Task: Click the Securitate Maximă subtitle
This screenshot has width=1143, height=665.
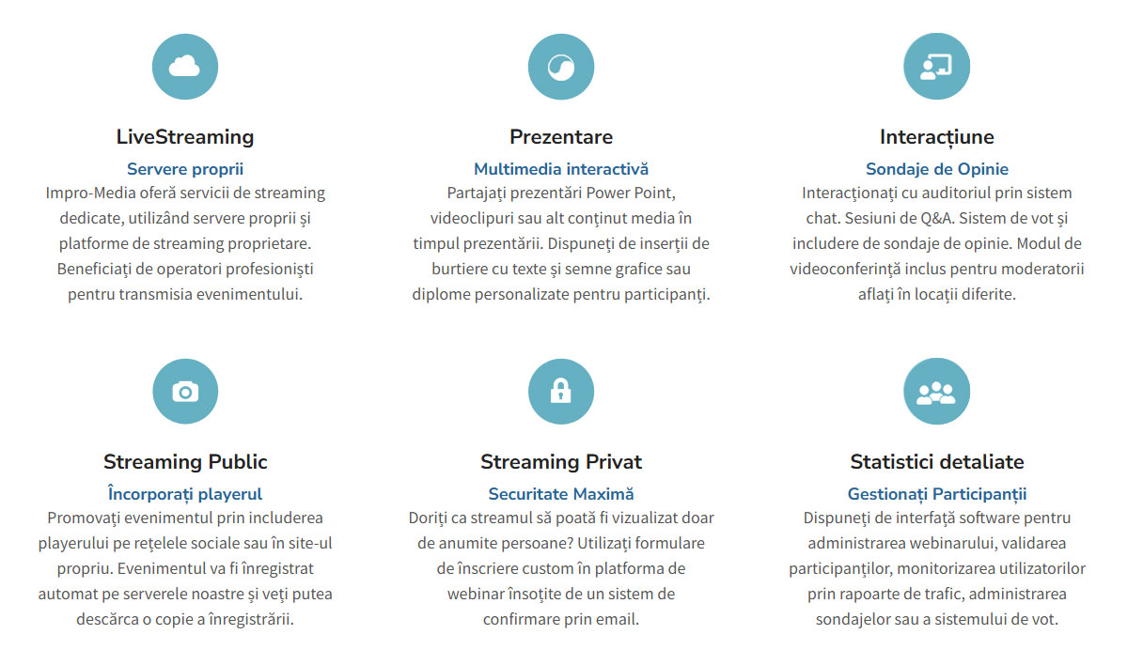Action: pyautogui.click(x=561, y=494)
